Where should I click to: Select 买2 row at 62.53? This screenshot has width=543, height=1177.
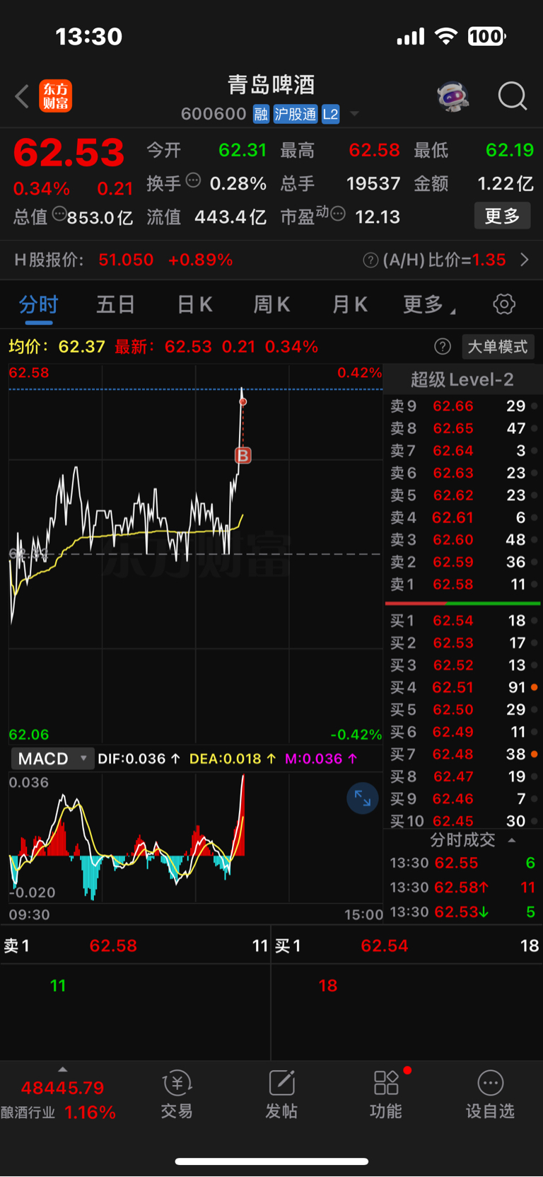(x=464, y=643)
